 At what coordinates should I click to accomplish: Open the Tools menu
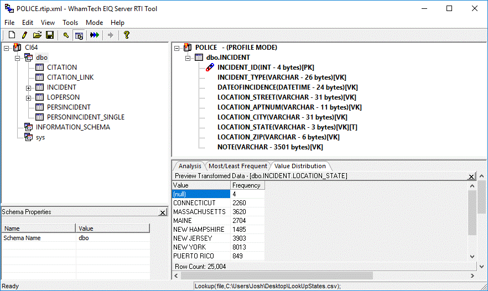pos(70,23)
